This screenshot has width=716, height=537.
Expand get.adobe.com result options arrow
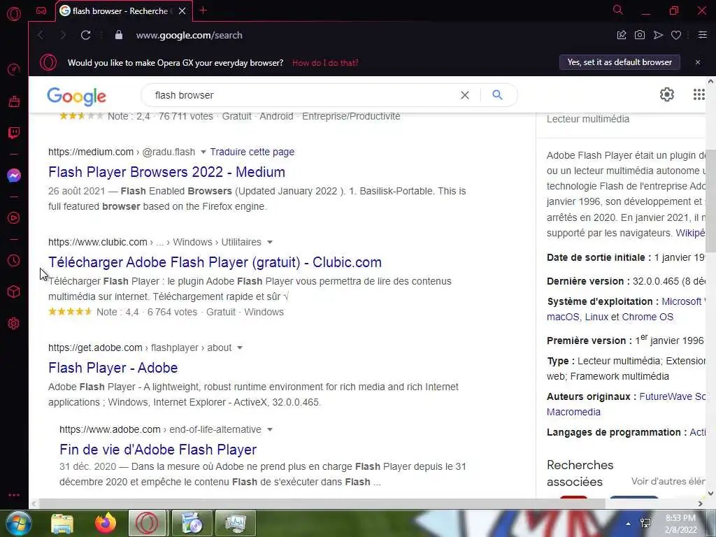pos(240,348)
